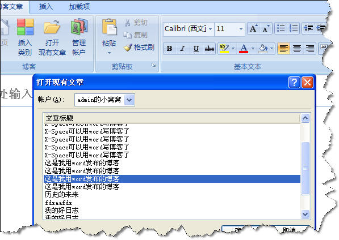The width and height of the screenshot is (339, 240).
Task: Apply bulleted list formatting
Action: pyautogui.click(x=281, y=28)
